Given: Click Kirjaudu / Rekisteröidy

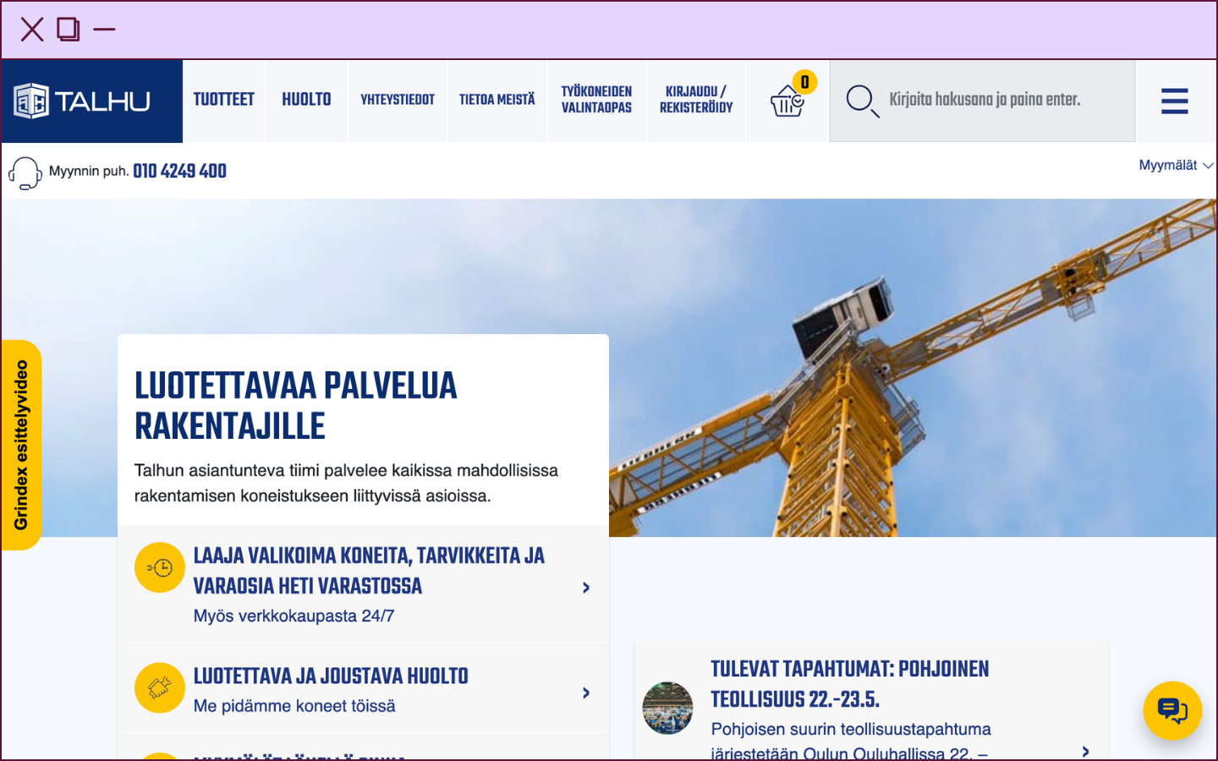Looking at the screenshot, I should [696, 100].
